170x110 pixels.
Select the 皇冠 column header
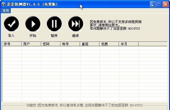[x=90, y=44]
